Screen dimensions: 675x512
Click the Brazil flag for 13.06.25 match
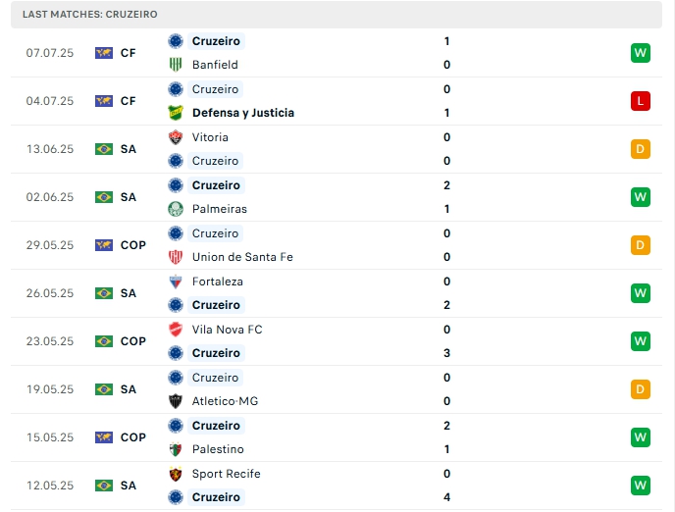104,149
